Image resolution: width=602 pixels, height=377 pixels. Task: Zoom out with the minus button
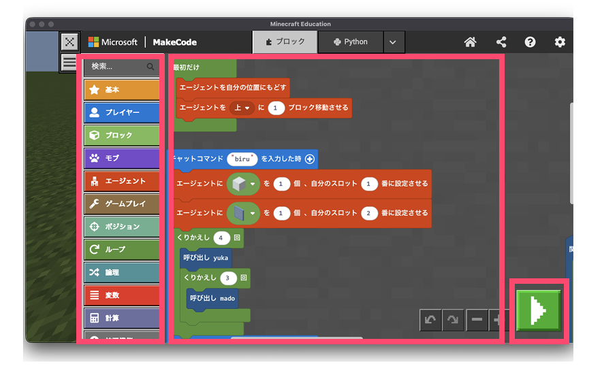(477, 320)
